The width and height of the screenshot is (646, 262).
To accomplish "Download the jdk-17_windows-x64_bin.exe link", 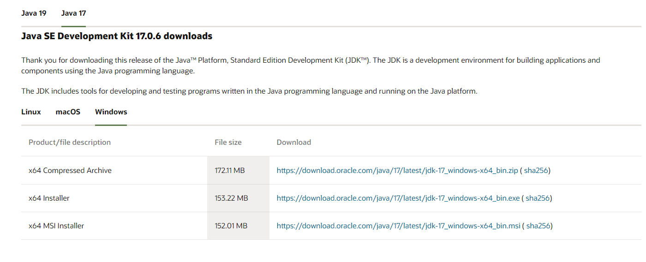I will [x=398, y=198].
